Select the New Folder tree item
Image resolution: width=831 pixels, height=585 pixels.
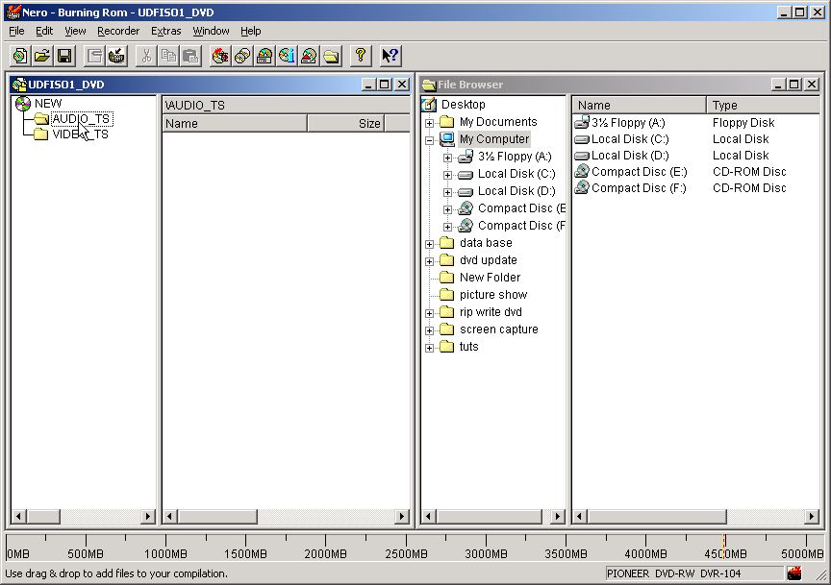pyautogui.click(x=490, y=278)
